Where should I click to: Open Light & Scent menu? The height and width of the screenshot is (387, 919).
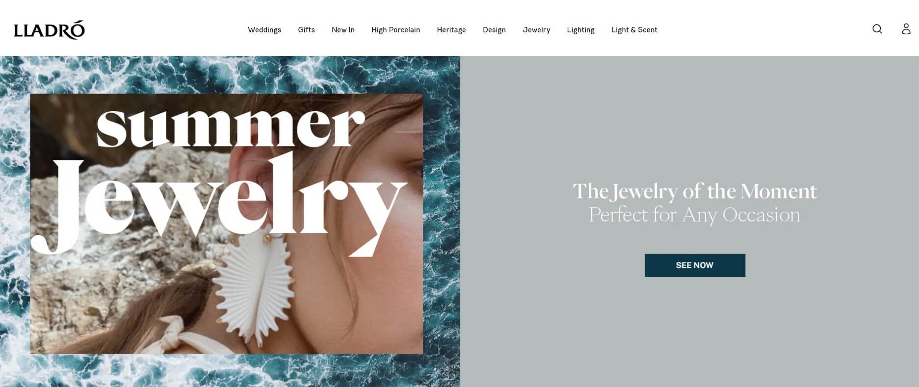(x=634, y=30)
